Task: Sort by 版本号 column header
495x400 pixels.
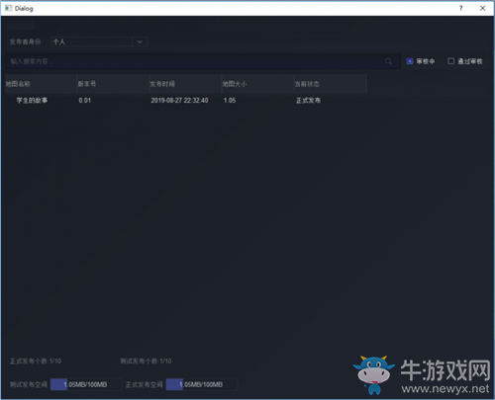Action: pyautogui.click(x=113, y=84)
